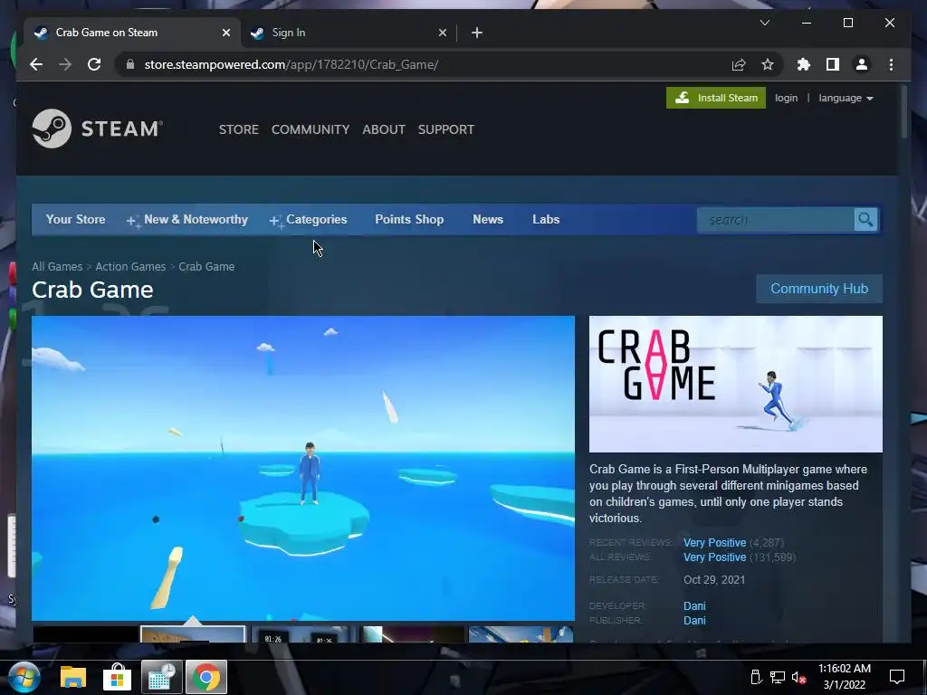The image size is (927, 695).
Task: Click the main Crab Game video screenshot
Action: tap(302, 468)
